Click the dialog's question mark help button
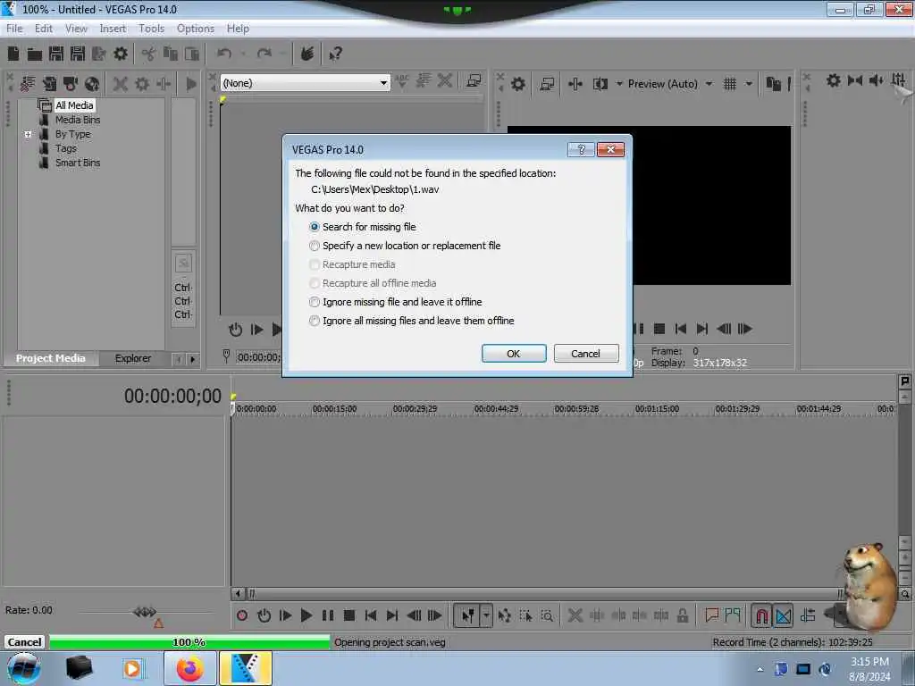Screen dimensions: 915x686 coord(581,150)
